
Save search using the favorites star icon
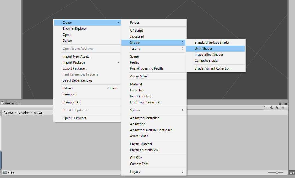point(283,107)
